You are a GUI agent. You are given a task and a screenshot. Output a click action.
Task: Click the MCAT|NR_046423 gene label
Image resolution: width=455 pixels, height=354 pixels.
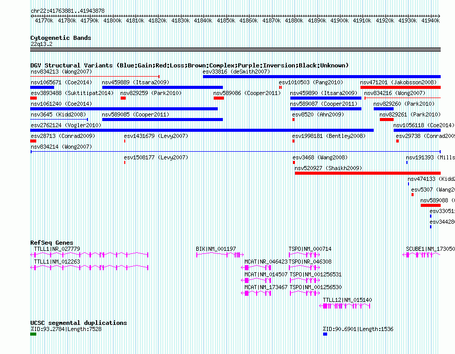(266, 262)
